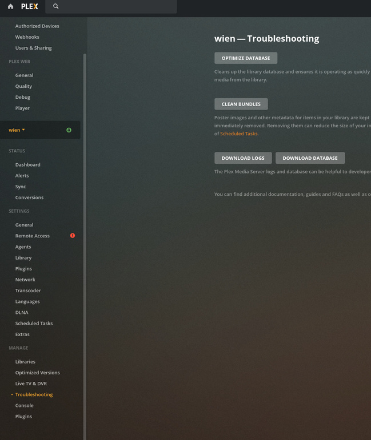Click the search magnifier icon
Screen dimensions: 371x440
pyautogui.click(x=55, y=6)
